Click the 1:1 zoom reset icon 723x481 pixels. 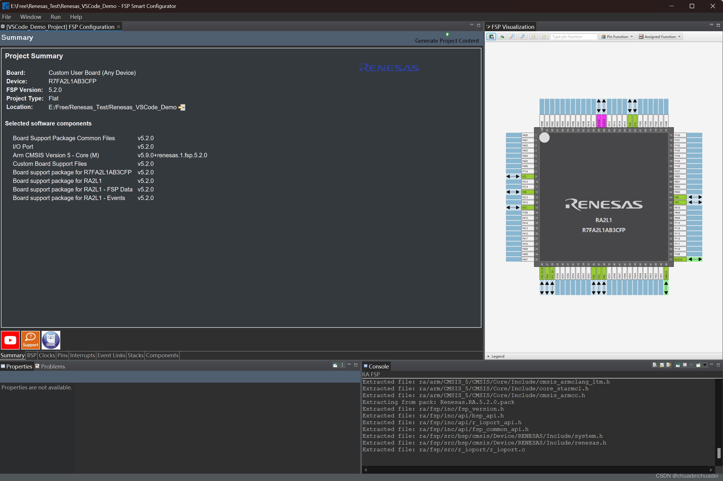pos(533,37)
